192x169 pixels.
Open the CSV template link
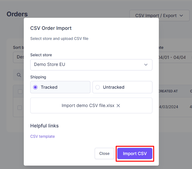point(42,136)
